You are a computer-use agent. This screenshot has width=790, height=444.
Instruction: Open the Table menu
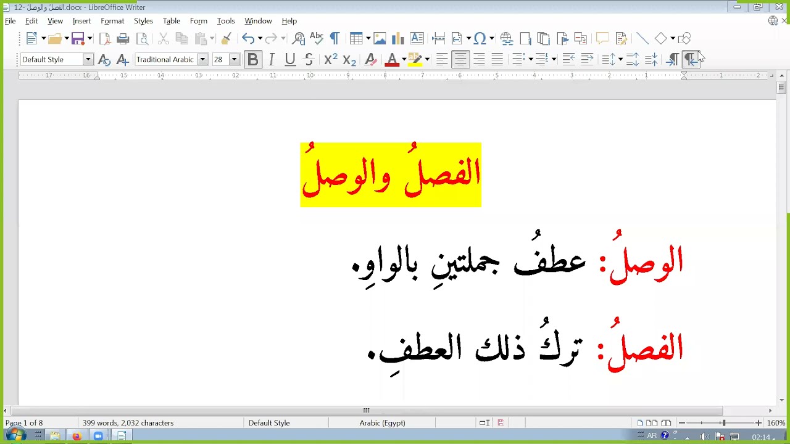point(172,21)
